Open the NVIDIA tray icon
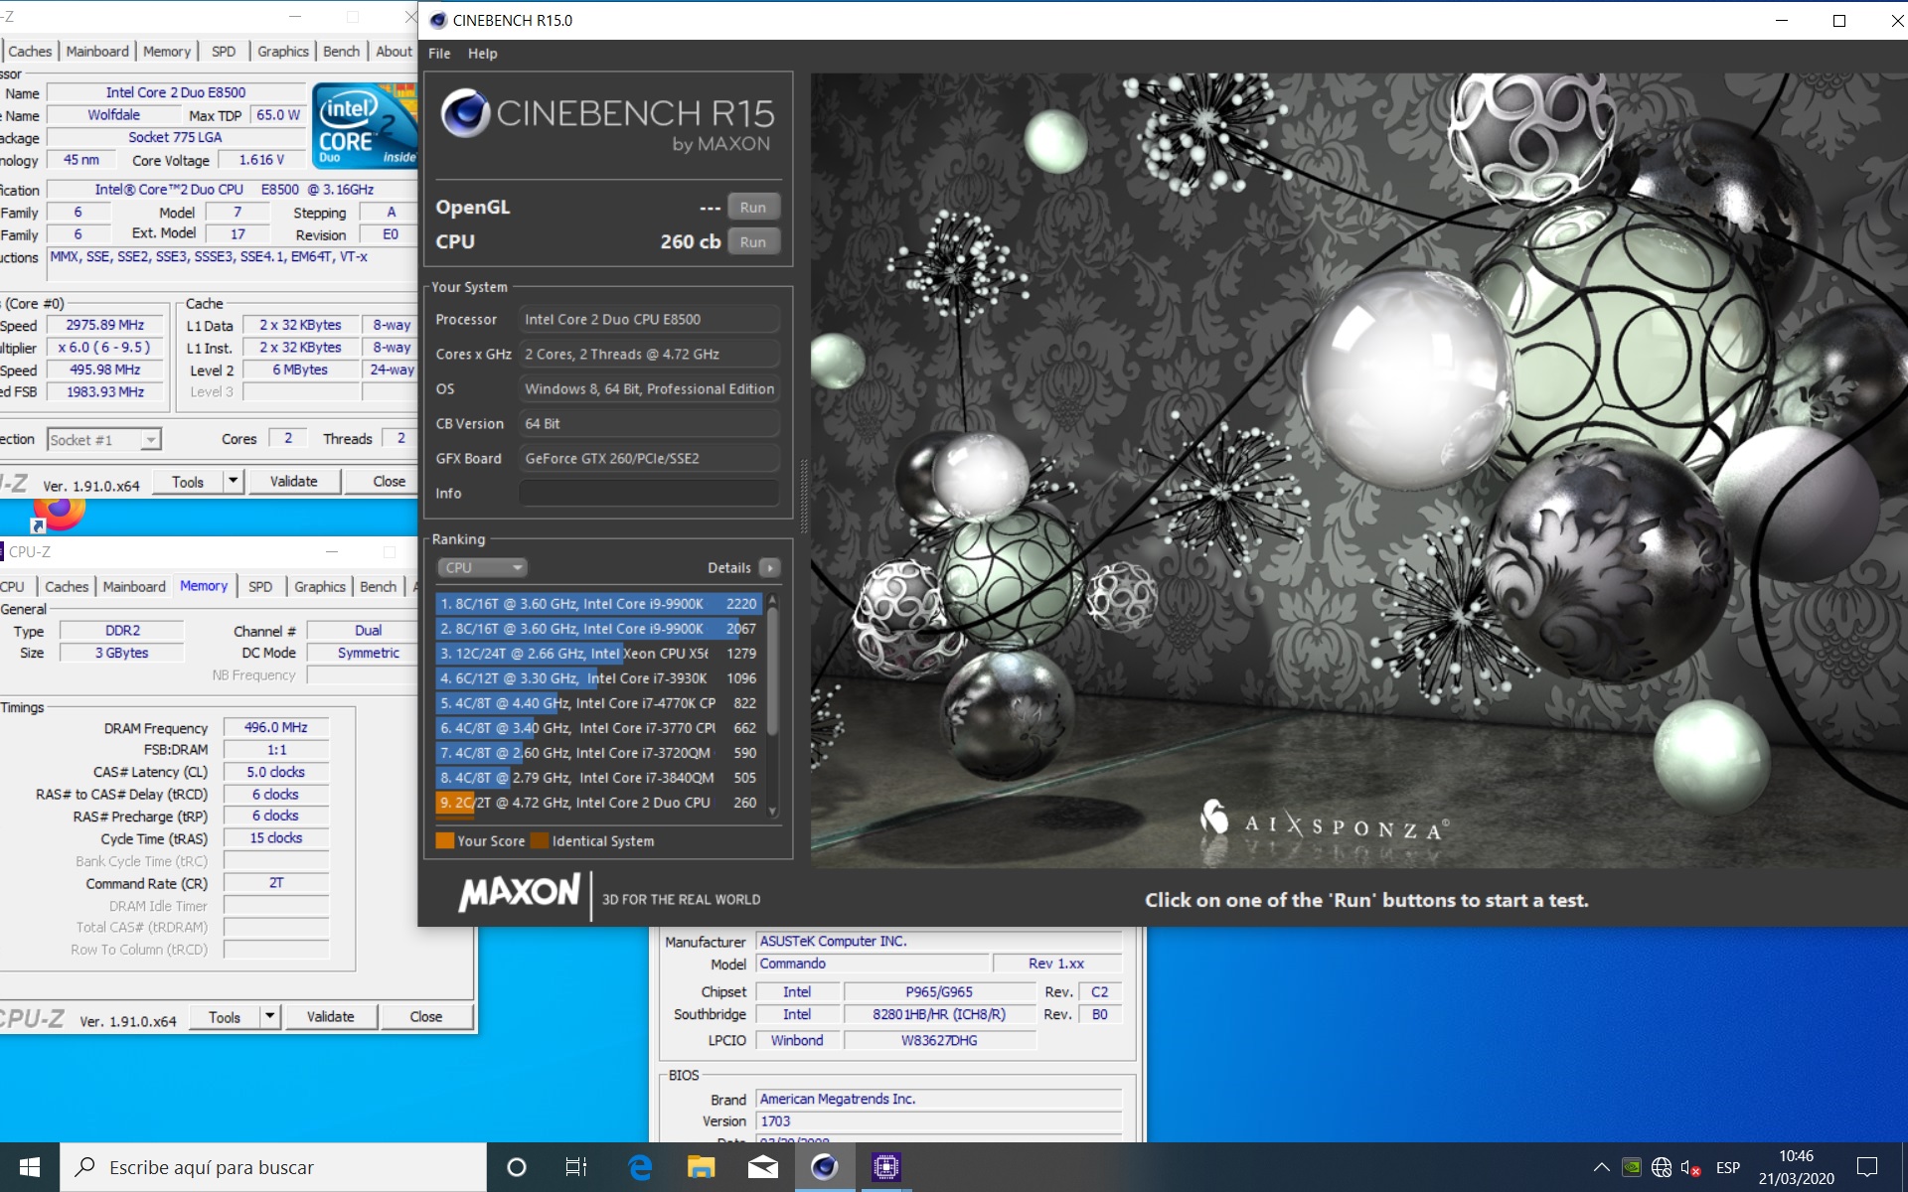Viewport: 1908px width, 1192px height. point(1632,1167)
